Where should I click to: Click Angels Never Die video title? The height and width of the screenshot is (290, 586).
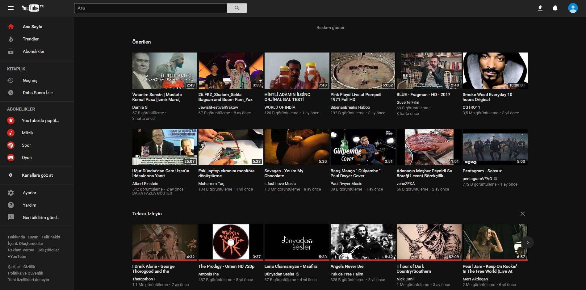click(347, 266)
